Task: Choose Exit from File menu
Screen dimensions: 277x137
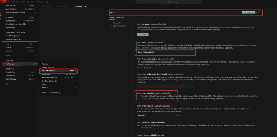Action: (x=20, y=84)
